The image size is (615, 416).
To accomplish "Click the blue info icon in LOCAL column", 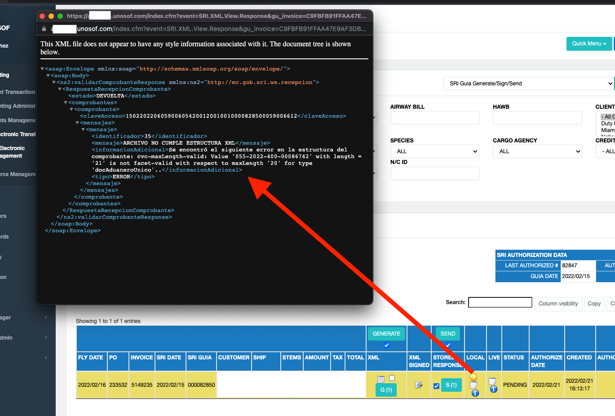I will pyautogui.click(x=475, y=393).
